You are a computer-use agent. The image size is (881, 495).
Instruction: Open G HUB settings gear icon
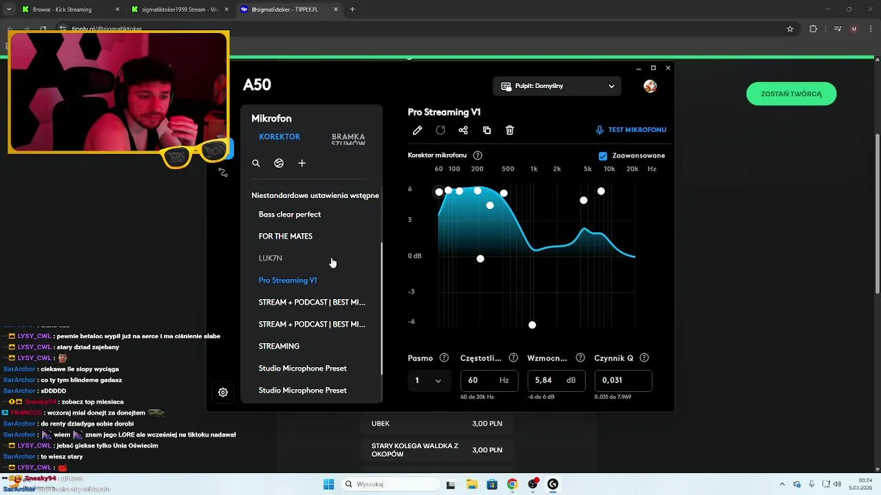click(x=223, y=392)
